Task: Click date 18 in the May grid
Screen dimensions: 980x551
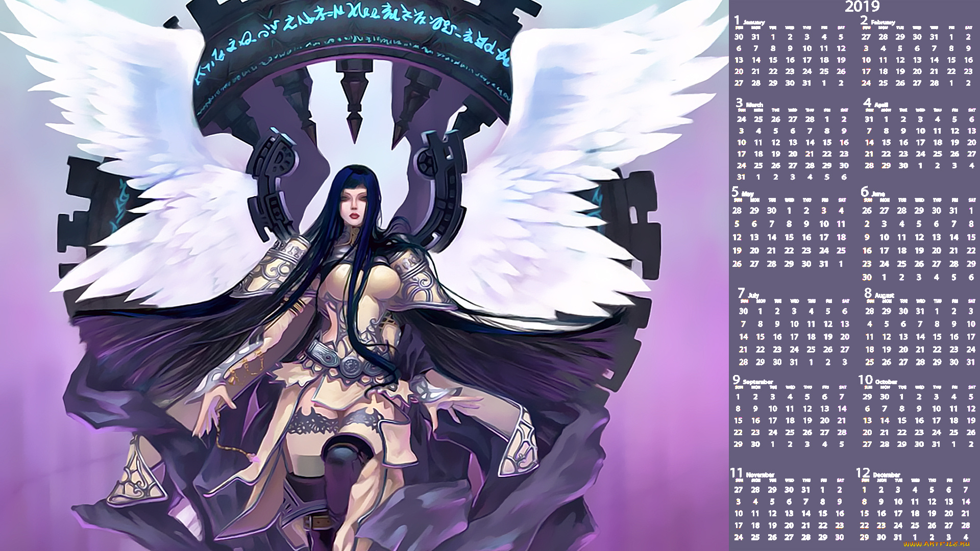Action: pos(841,237)
